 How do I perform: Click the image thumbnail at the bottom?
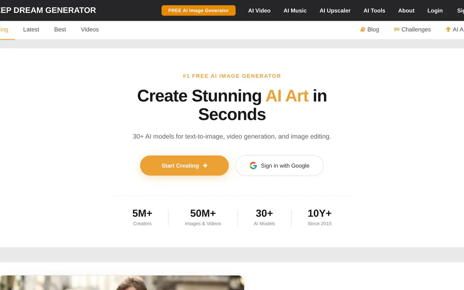122,283
